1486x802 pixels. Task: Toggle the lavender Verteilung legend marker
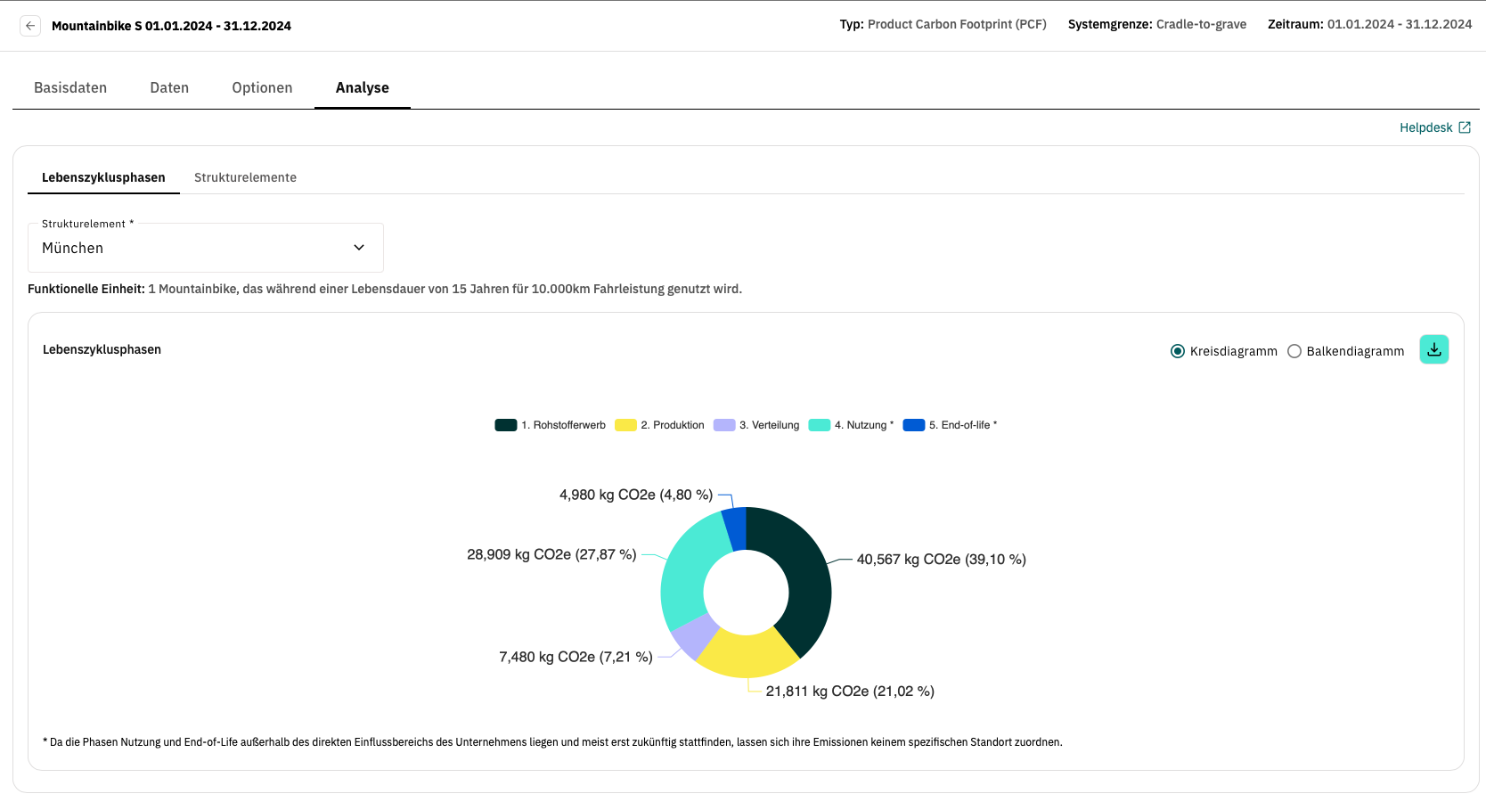click(x=724, y=425)
